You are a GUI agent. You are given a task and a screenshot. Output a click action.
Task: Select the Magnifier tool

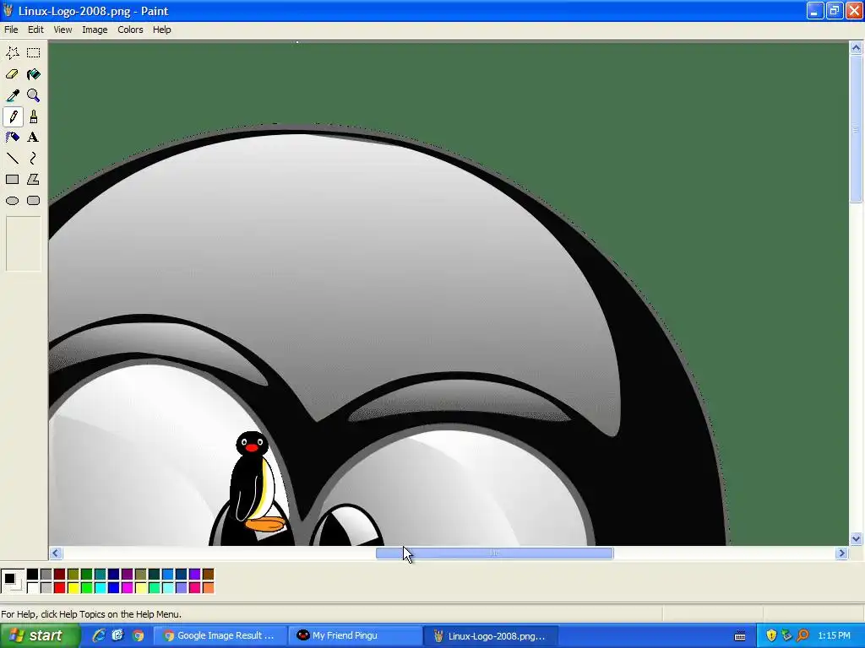click(33, 95)
